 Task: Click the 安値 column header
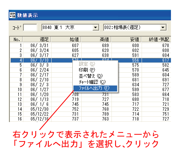coord(126,40)
